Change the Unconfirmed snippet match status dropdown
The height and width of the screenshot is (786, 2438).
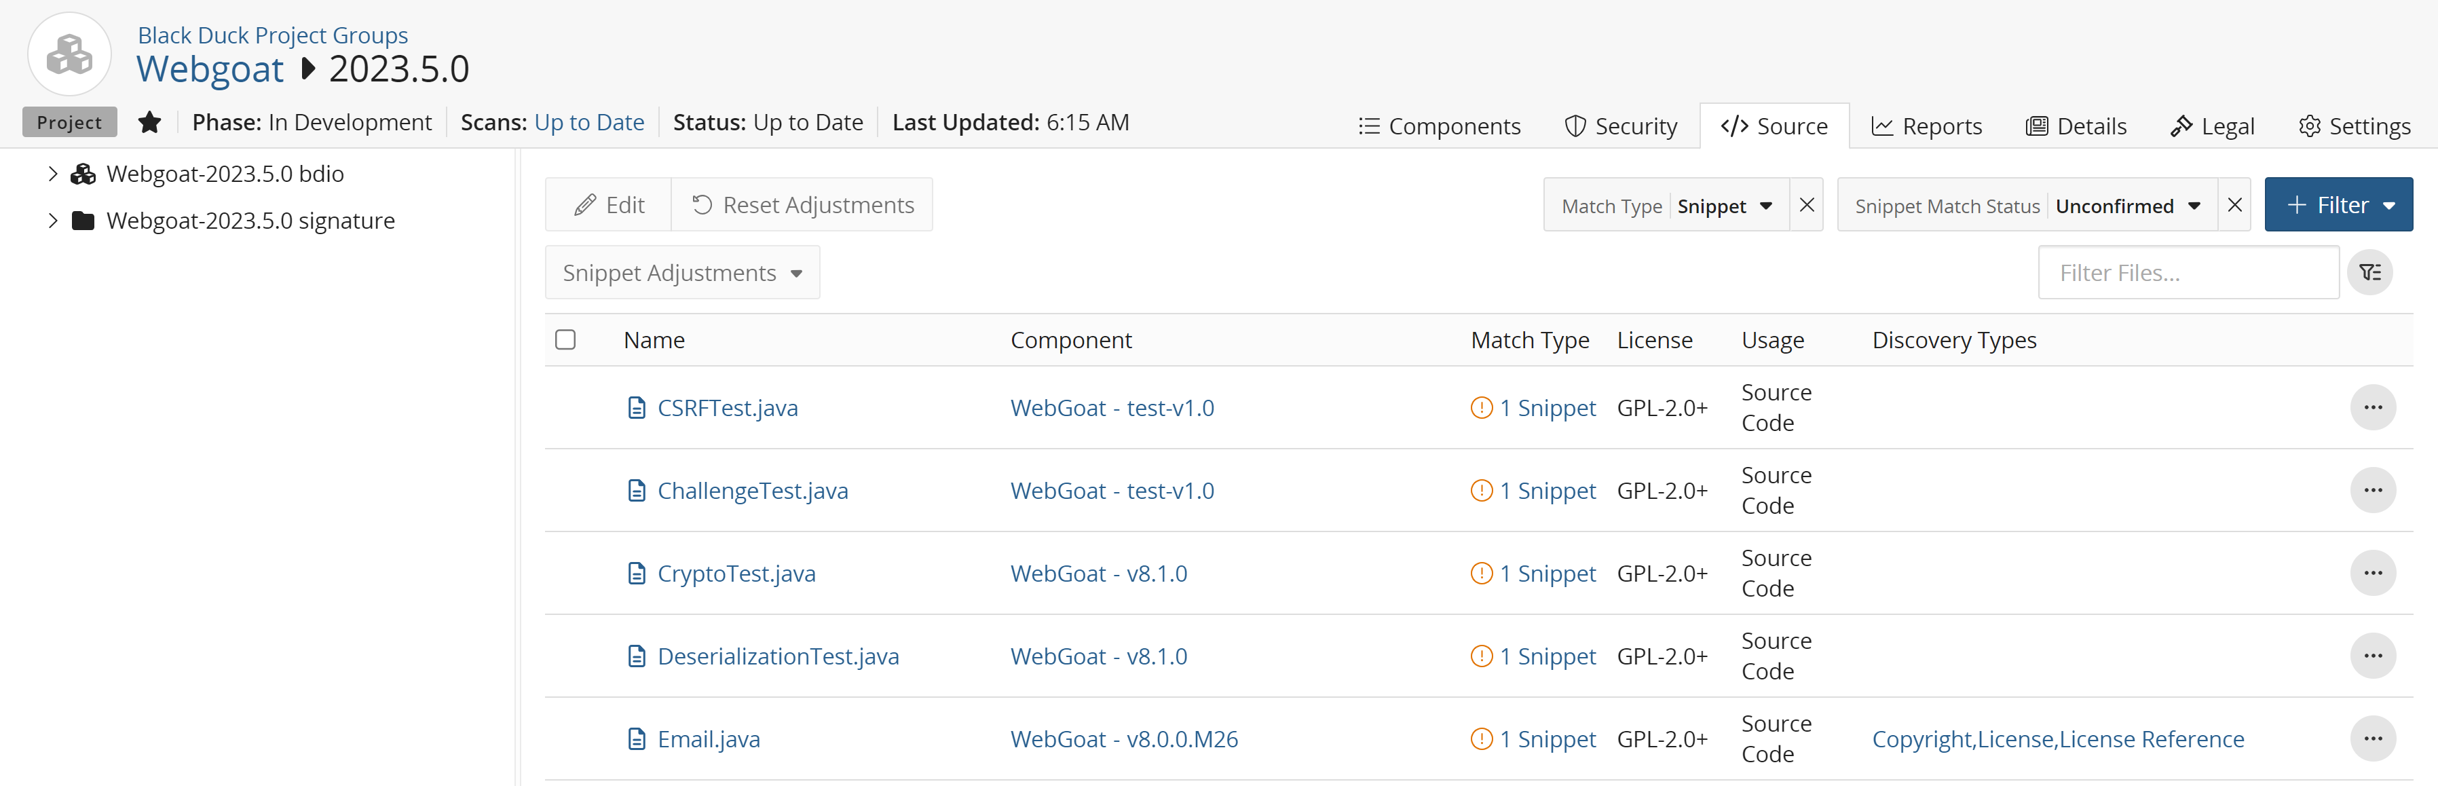pos(2129,204)
